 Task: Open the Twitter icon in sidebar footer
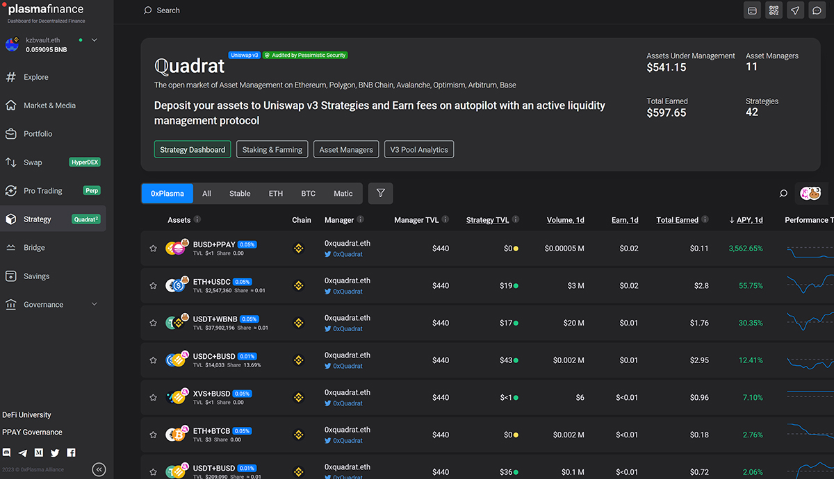pyautogui.click(x=55, y=453)
